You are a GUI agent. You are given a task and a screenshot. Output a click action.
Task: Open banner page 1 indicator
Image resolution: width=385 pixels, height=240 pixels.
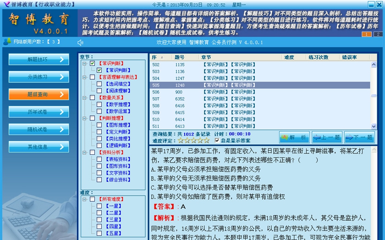click(366, 34)
